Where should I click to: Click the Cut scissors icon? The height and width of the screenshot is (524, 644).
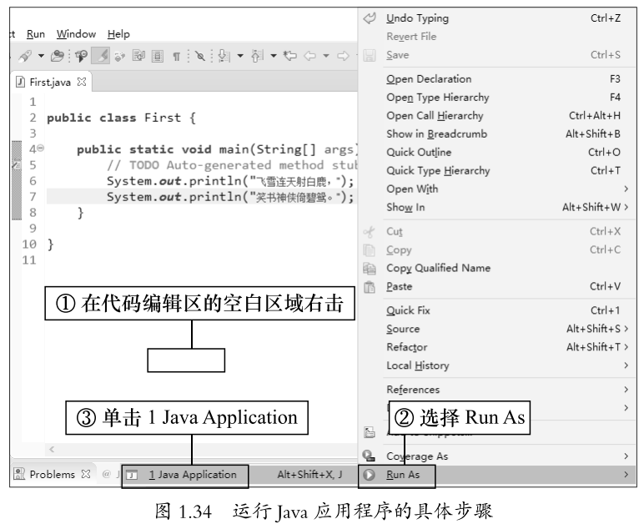click(x=369, y=232)
